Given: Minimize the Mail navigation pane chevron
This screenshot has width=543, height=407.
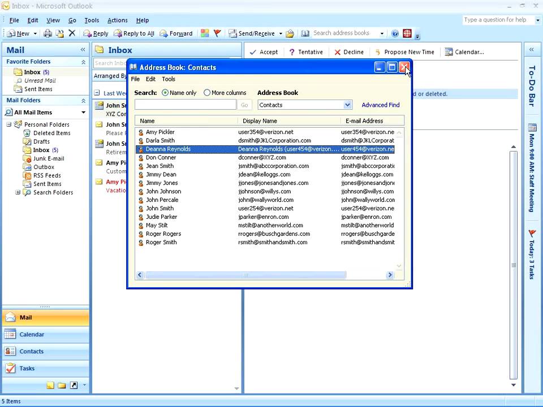Looking at the screenshot, I should (83, 50).
